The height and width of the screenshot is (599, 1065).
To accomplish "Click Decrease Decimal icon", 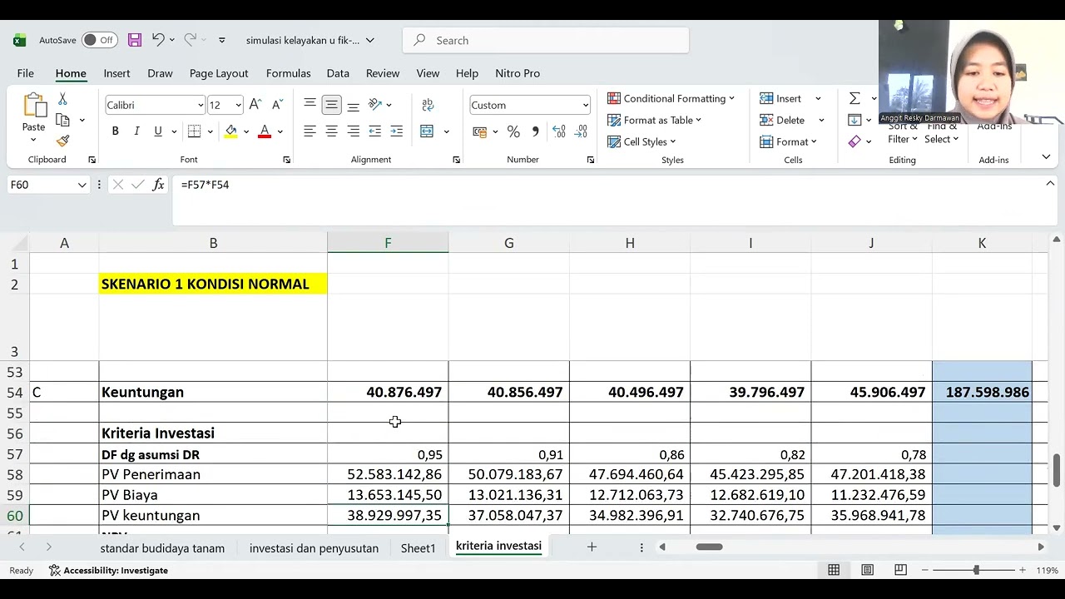I will pyautogui.click(x=580, y=131).
